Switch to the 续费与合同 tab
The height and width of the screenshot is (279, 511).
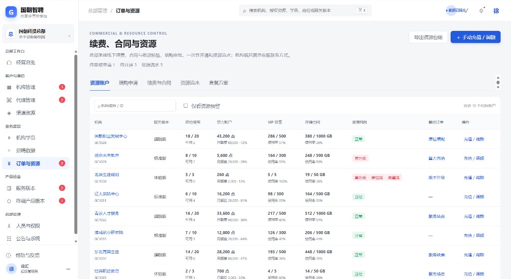159,83
